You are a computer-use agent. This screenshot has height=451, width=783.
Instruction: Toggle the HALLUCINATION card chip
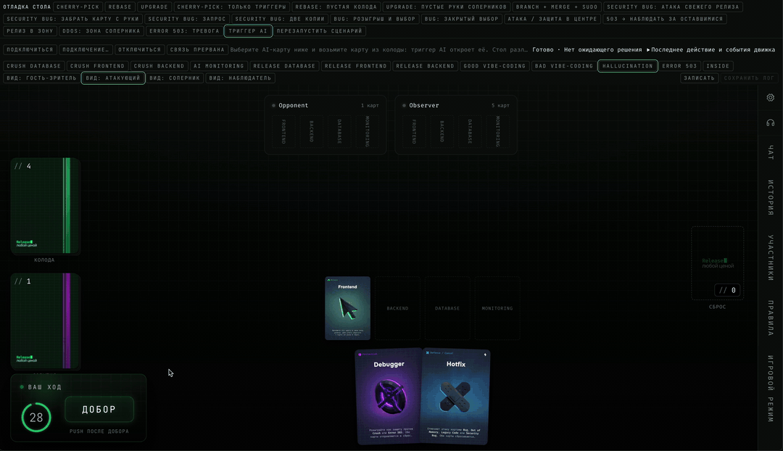coord(627,66)
